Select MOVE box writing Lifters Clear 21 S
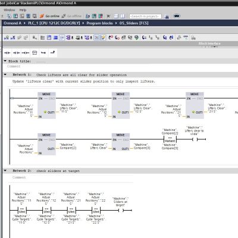Viewport: 238px width, 238px height. tap(195, 105)
